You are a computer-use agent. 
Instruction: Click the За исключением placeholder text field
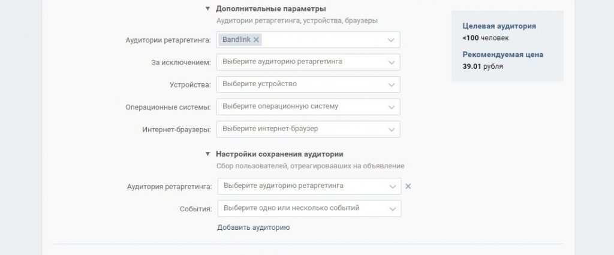click(308, 62)
